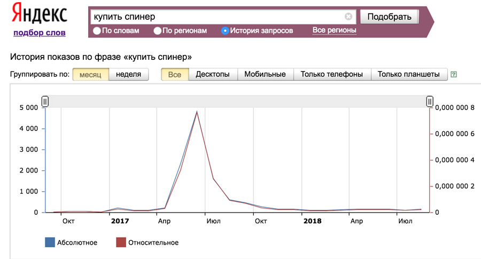The image size is (481, 259).
Task: Open the Все регионы region selector
Action: coord(335,30)
